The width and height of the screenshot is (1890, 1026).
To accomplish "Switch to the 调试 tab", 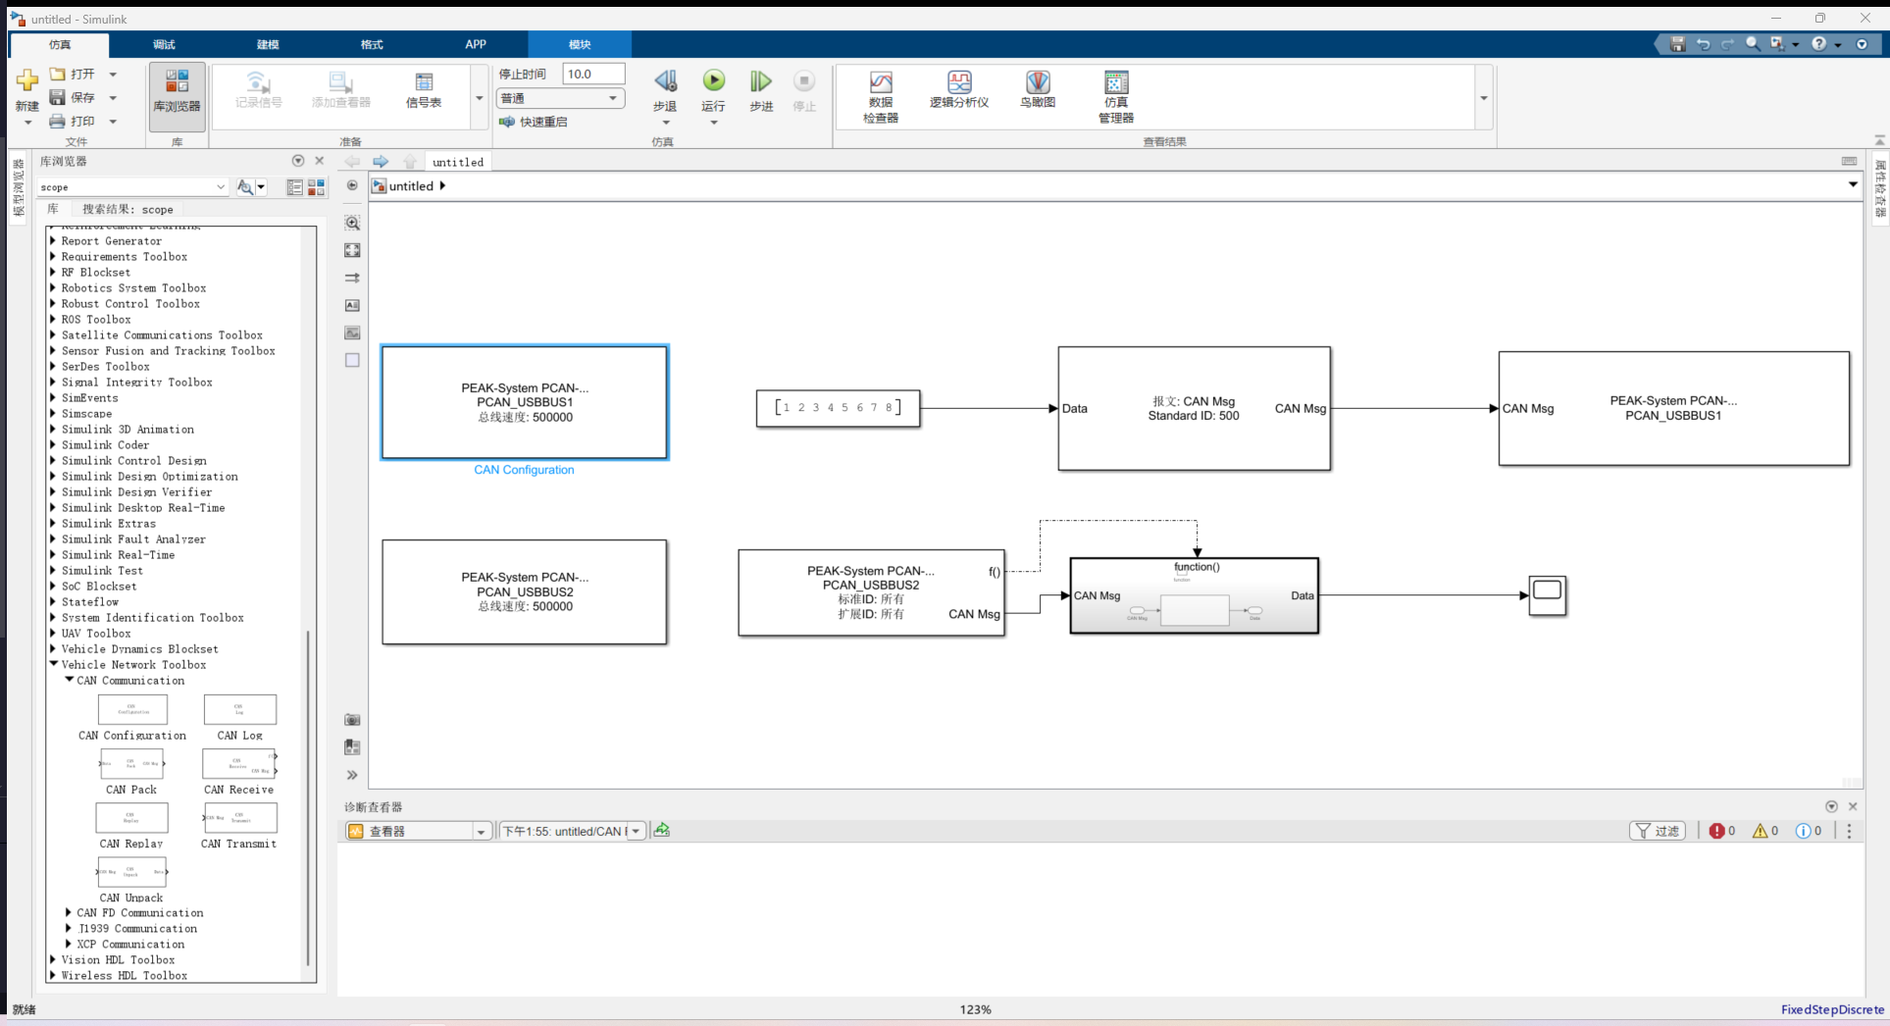I will [x=164, y=44].
